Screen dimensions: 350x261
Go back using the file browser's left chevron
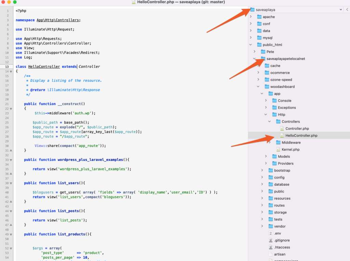coord(347,10)
